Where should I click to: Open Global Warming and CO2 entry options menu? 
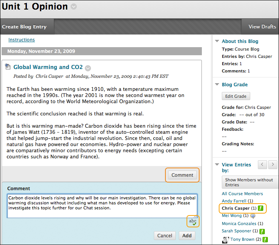tap(88, 68)
